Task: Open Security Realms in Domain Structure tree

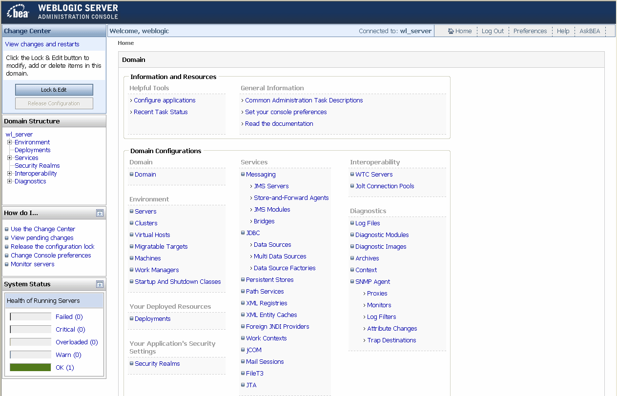Action: 37,165
